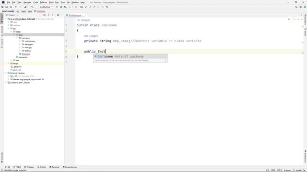
Task: Hide the Project panel with minus icon
Action: (x=62, y=15)
